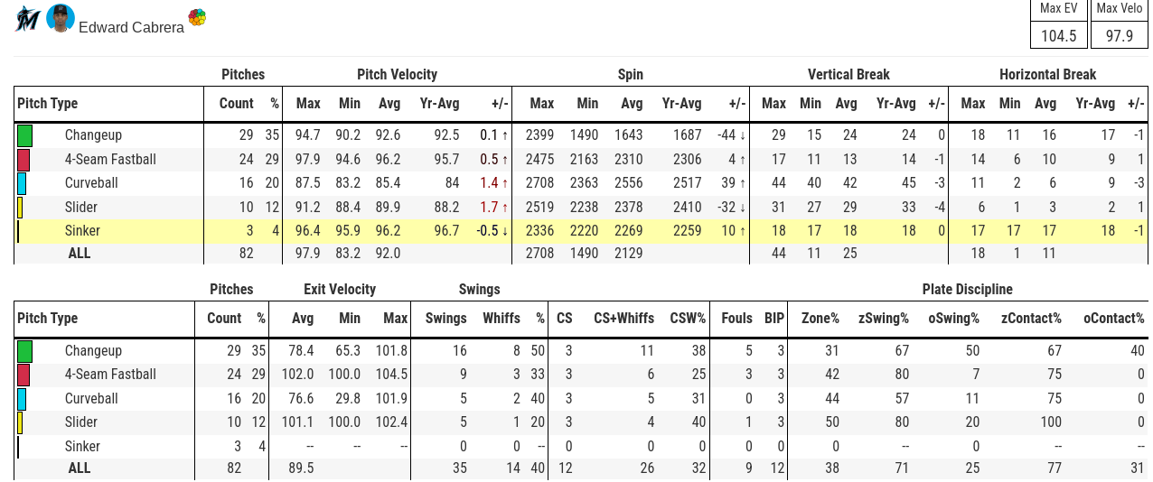
Task: Click the yellow Slider swatch in the plate discipline table
Action: click(20, 422)
